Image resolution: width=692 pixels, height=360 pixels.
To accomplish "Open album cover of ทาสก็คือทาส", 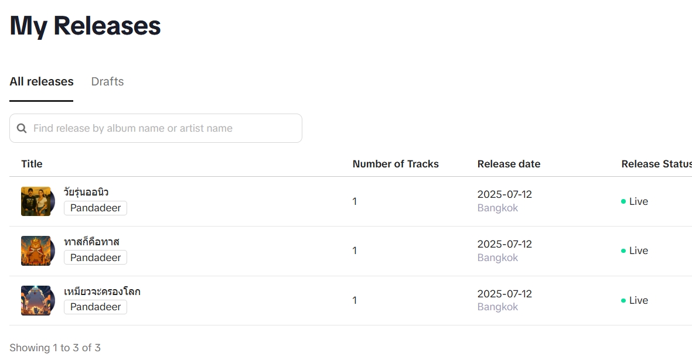I will 38,251.
